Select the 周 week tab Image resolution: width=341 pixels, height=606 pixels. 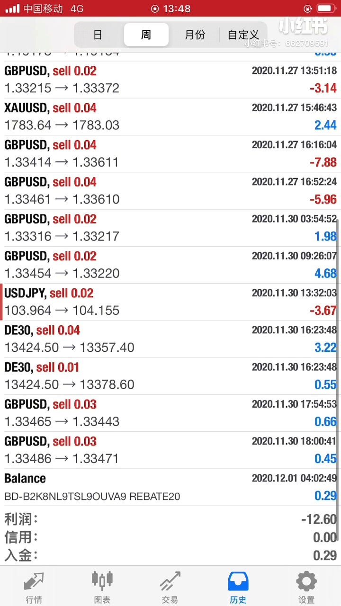click(146, 35)
